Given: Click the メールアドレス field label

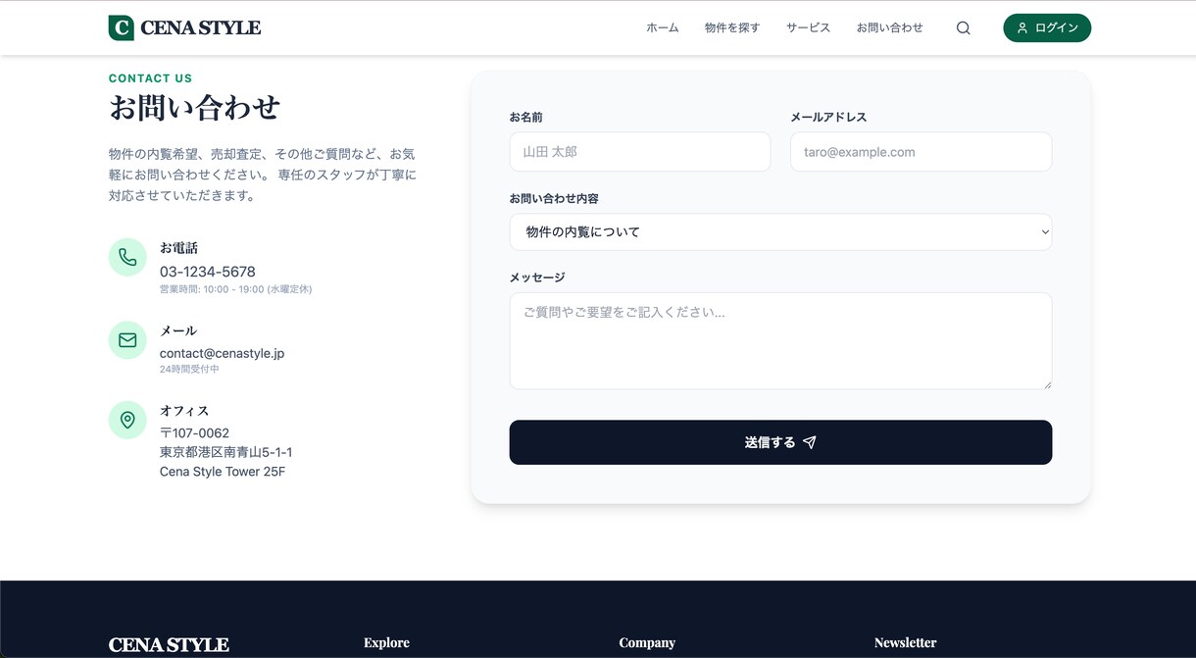Looking at the screenshot, I should (828, 117).
